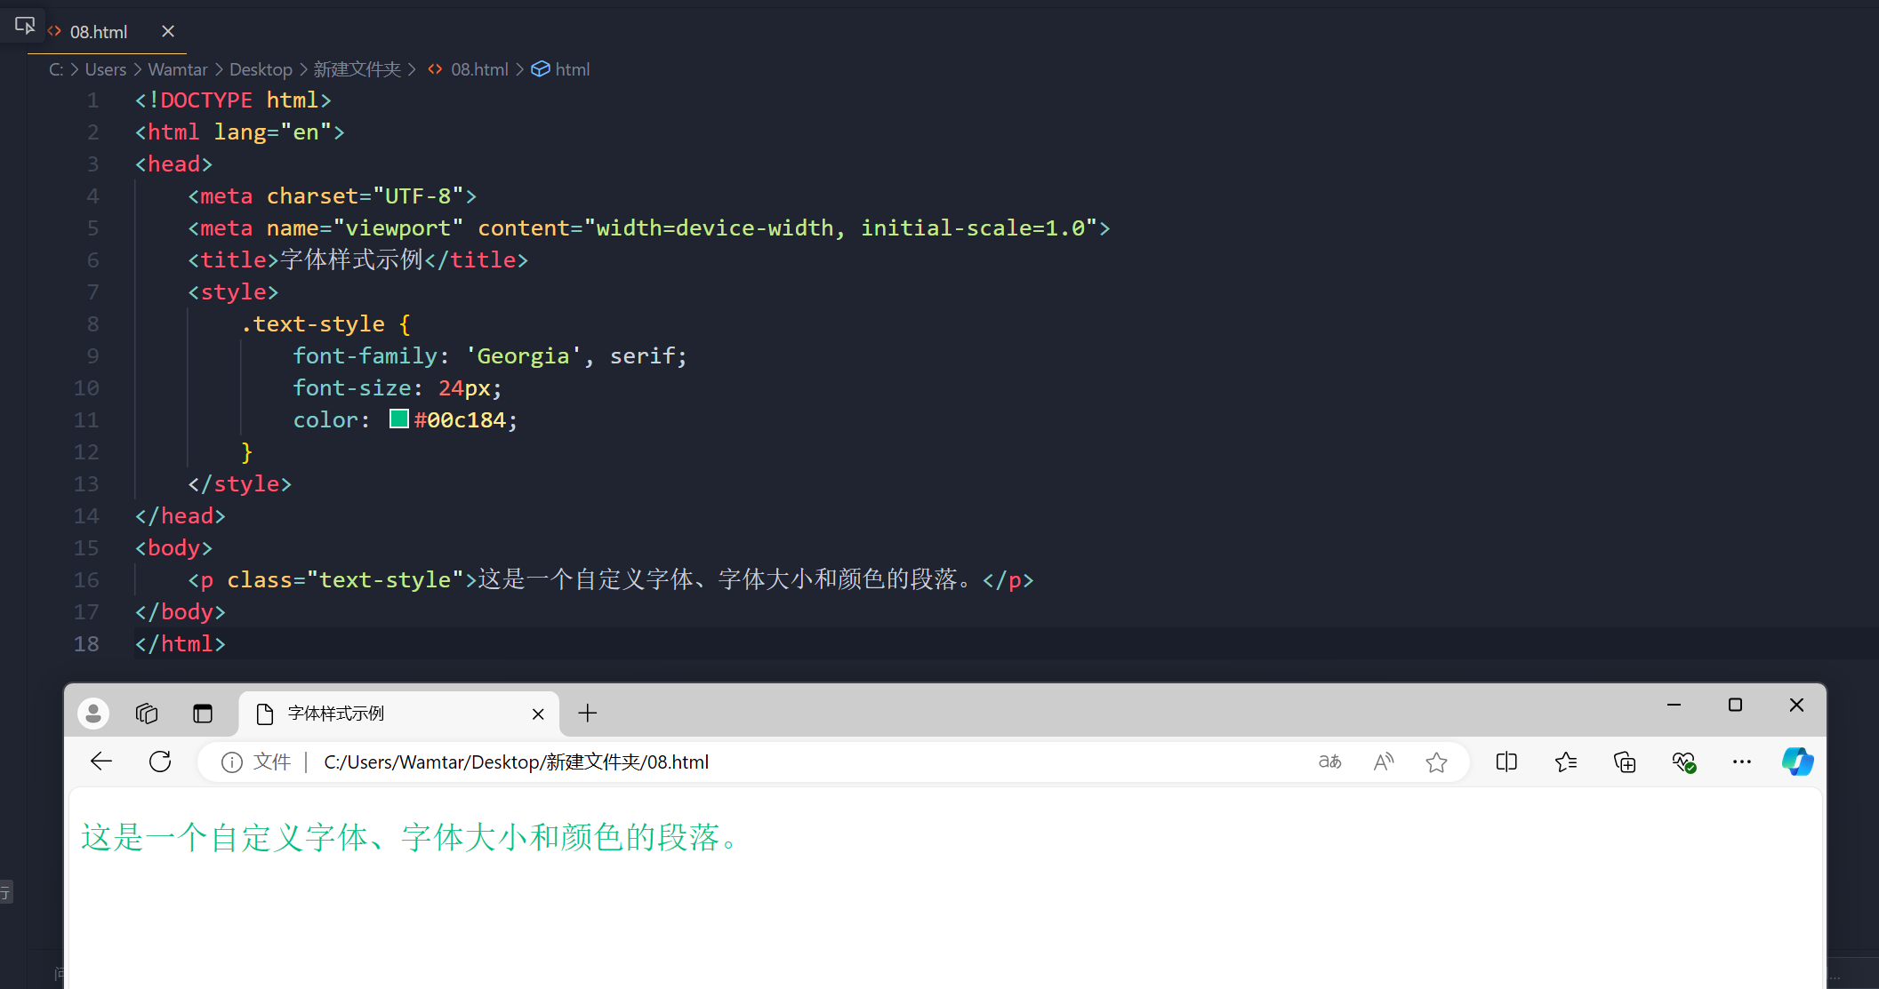Open a new browser tab with +
The image size is (1879, 989).
coord(586,713)
